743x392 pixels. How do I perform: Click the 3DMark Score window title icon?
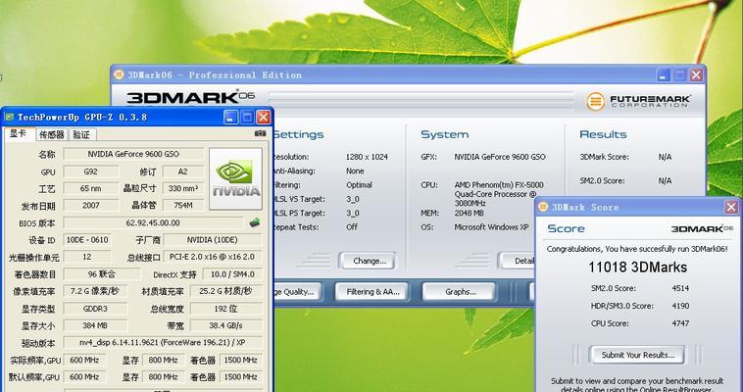point(543,207)
